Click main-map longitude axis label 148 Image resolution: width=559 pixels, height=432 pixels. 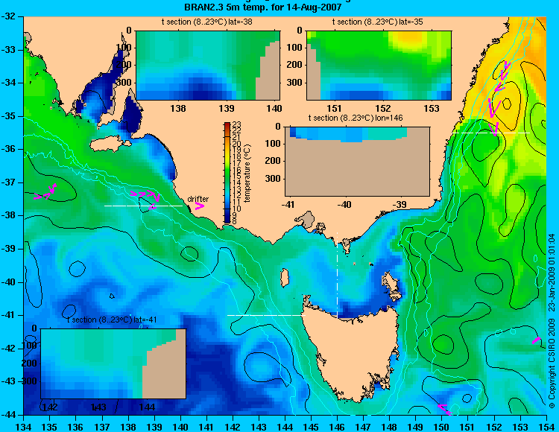(x=389, y=427)
